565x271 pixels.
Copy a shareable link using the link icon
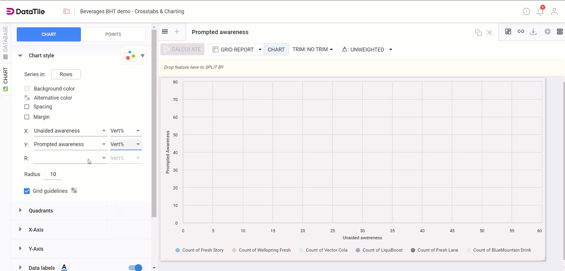(521, 32)
